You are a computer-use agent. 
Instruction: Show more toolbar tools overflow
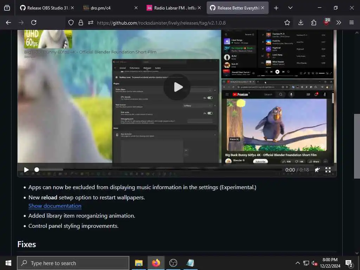point(339,22)
